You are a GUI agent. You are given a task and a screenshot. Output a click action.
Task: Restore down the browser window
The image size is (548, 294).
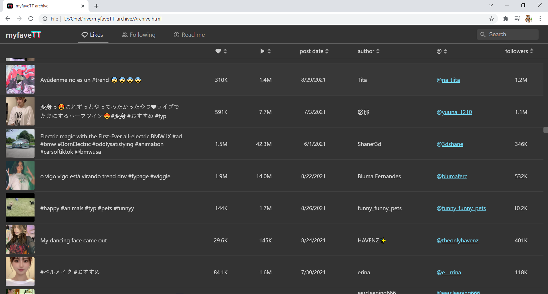click(523, 5)
